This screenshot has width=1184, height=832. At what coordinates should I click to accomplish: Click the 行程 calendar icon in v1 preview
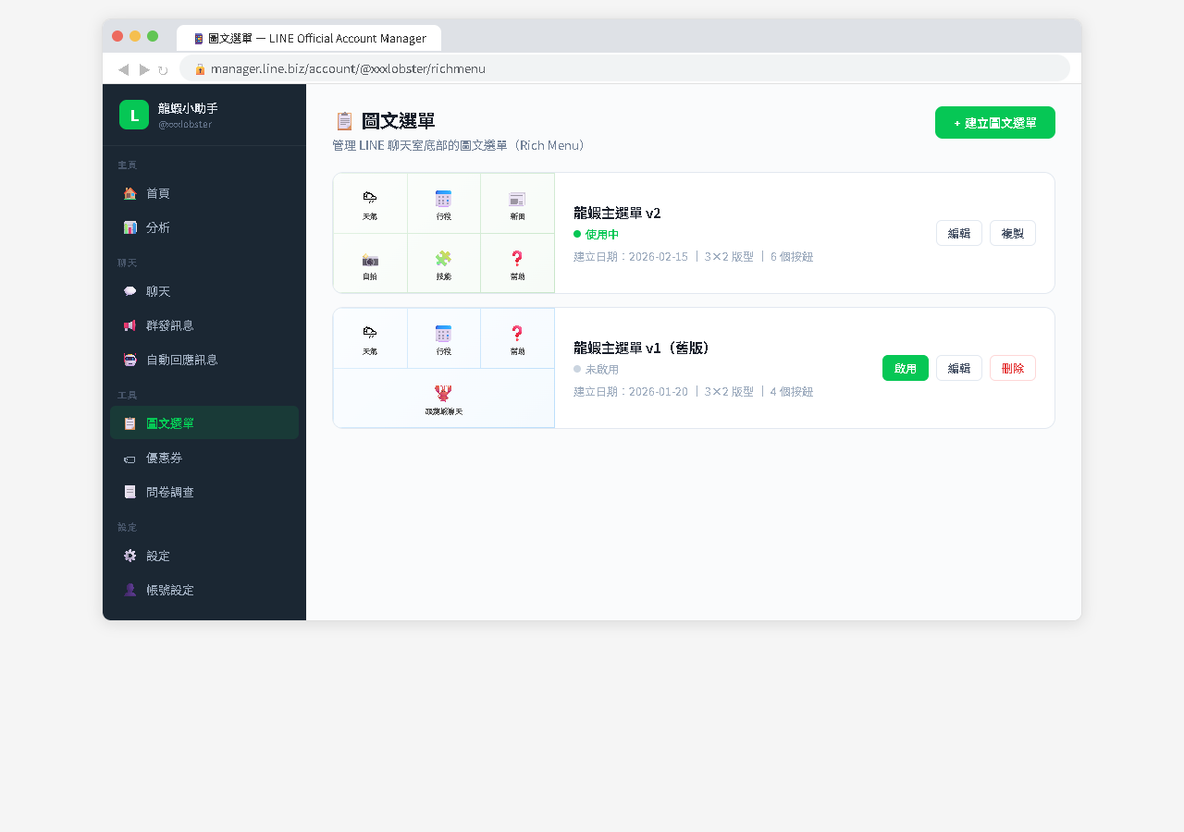[443, 332]
